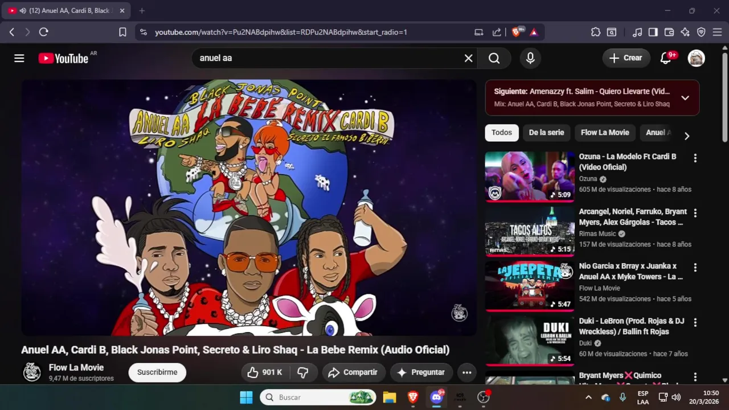The image size is (729, 410).
Task: Open the account avatar menu
Action: [x=696, y=58]
